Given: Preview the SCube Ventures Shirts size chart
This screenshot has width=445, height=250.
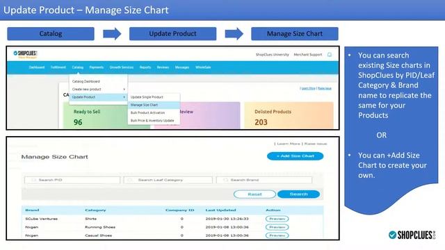Looking at the screenshot, I should click(x=277, y=219).
